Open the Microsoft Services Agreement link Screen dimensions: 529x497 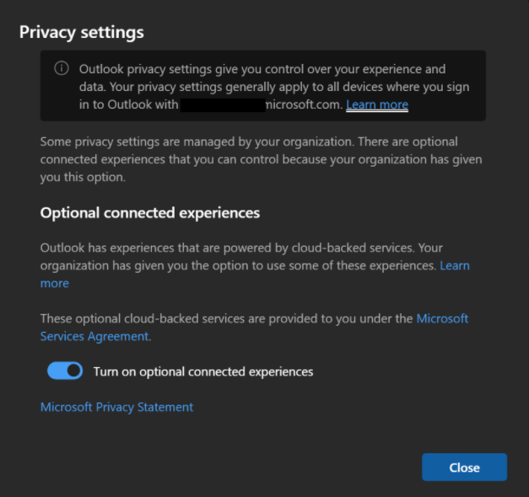pyautogui.click(x=442, y=318)
